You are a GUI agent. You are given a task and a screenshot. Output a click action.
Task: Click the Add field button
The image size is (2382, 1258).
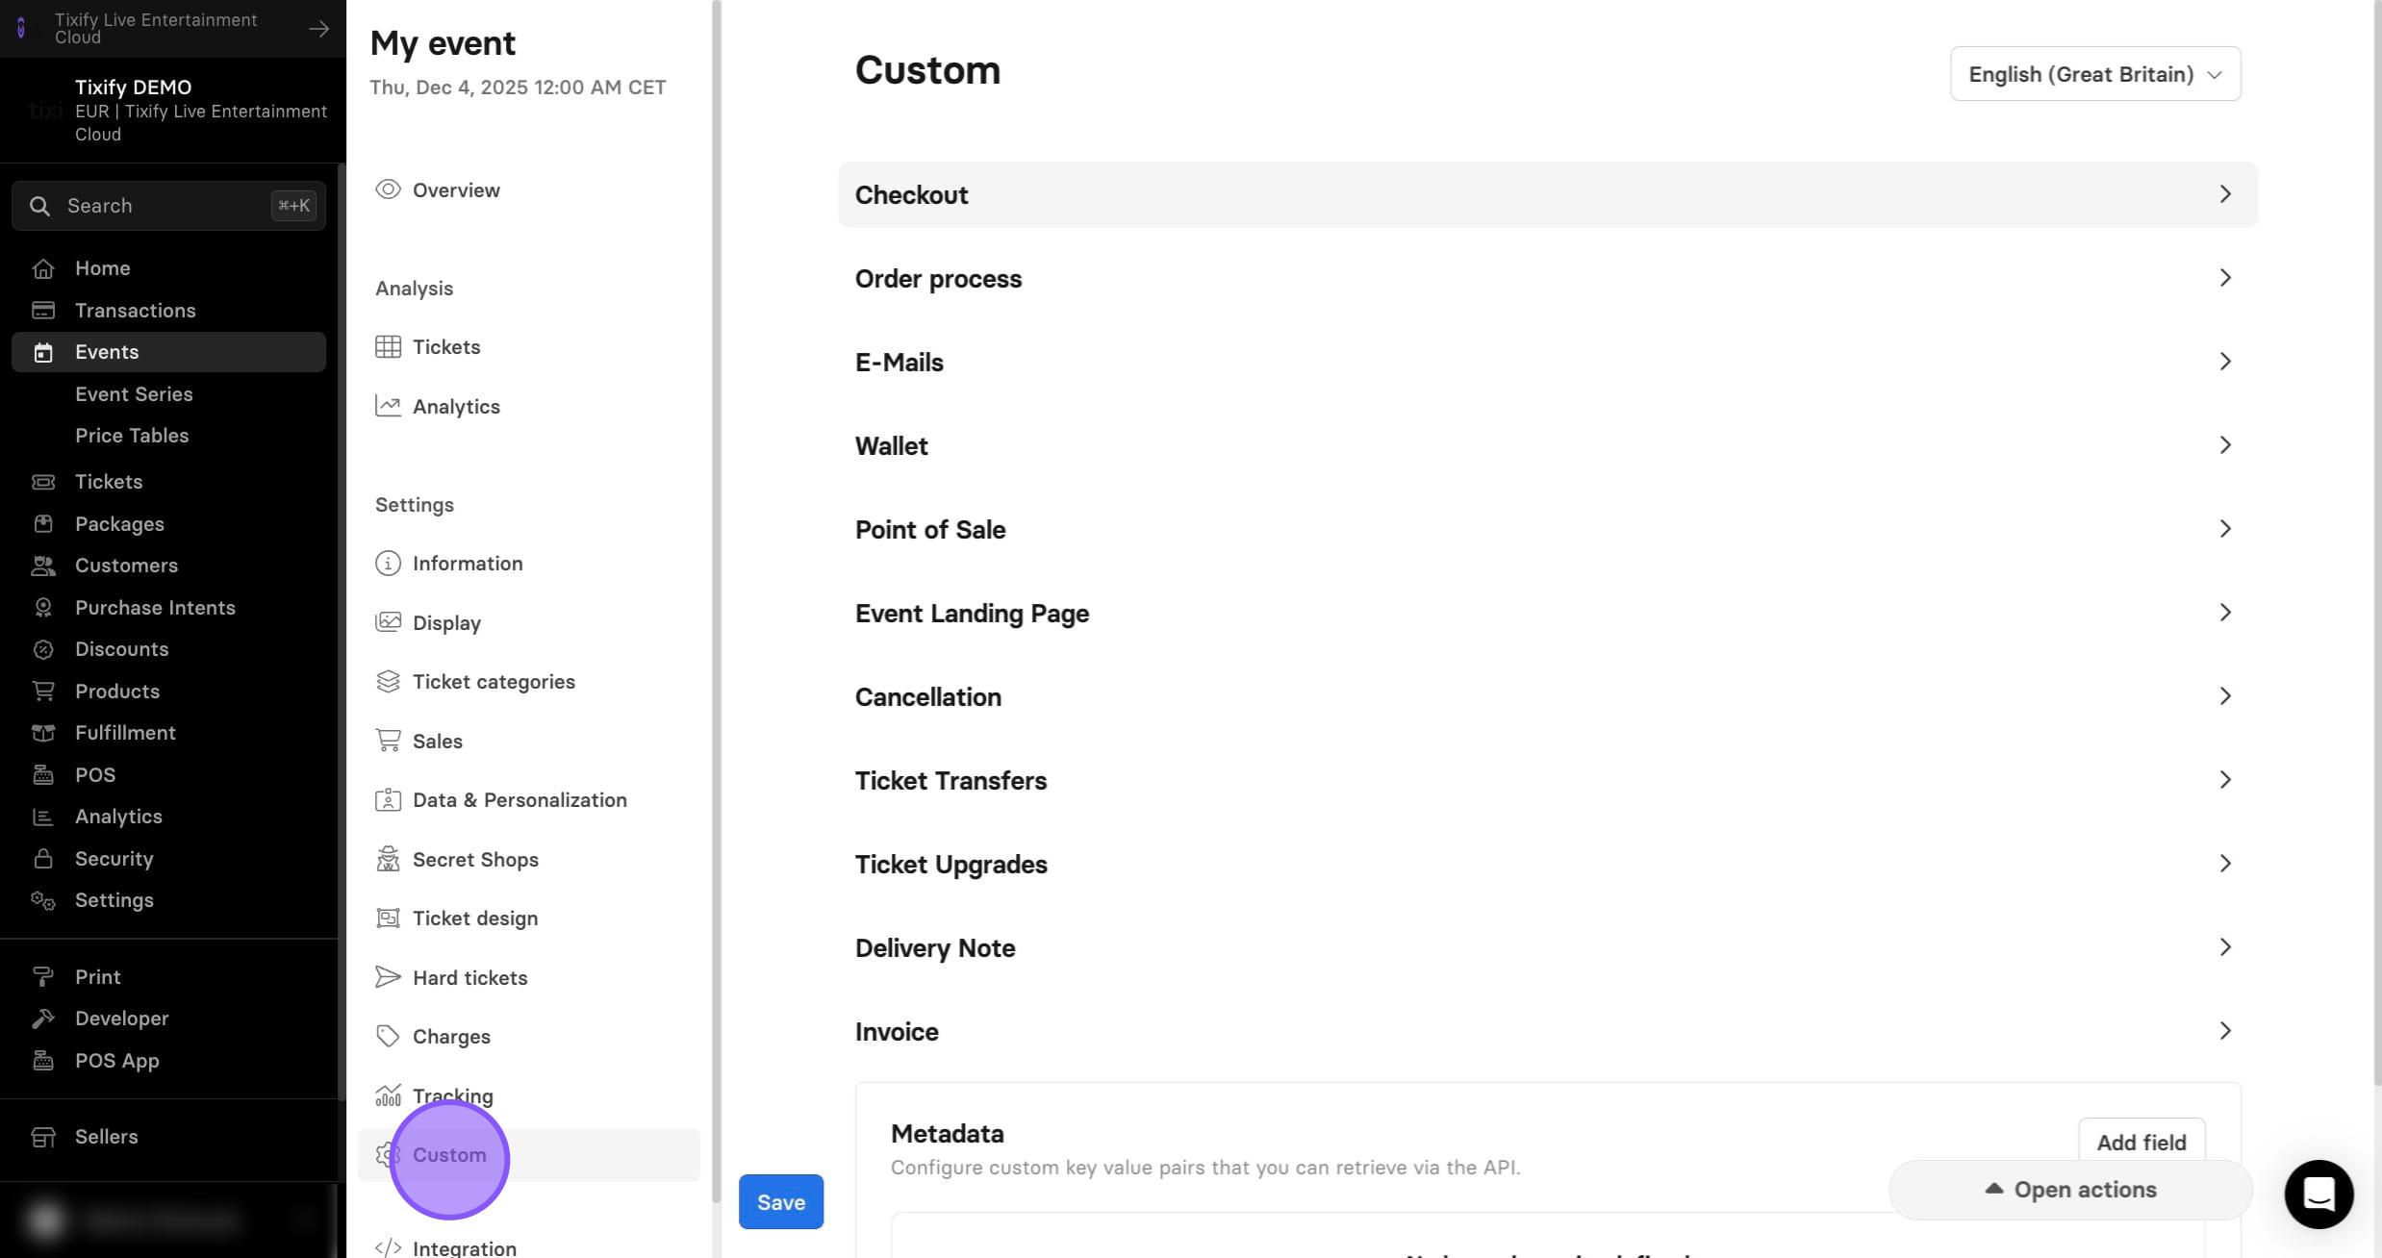2141,1143
